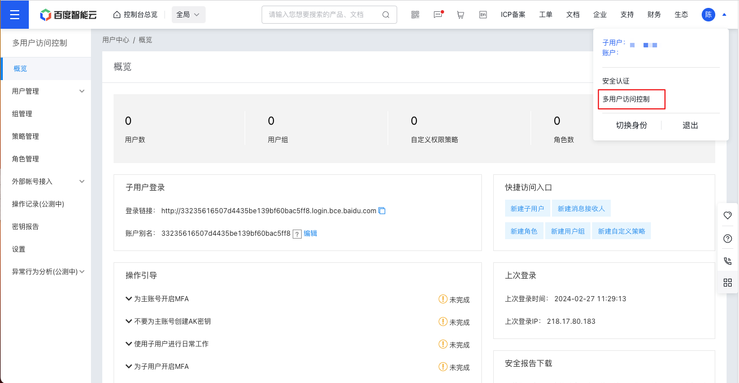This screenshot has height=383, width=739.
Task: Click the phone contact side icon
Action: pos(728,261)
